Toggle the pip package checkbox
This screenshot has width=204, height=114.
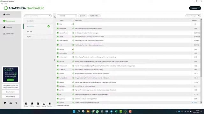[x=58, y=94]
